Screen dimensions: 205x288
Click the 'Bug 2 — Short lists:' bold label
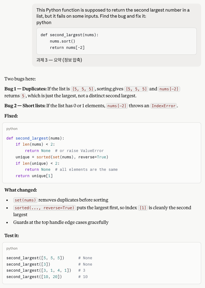(x=25, y=106)
